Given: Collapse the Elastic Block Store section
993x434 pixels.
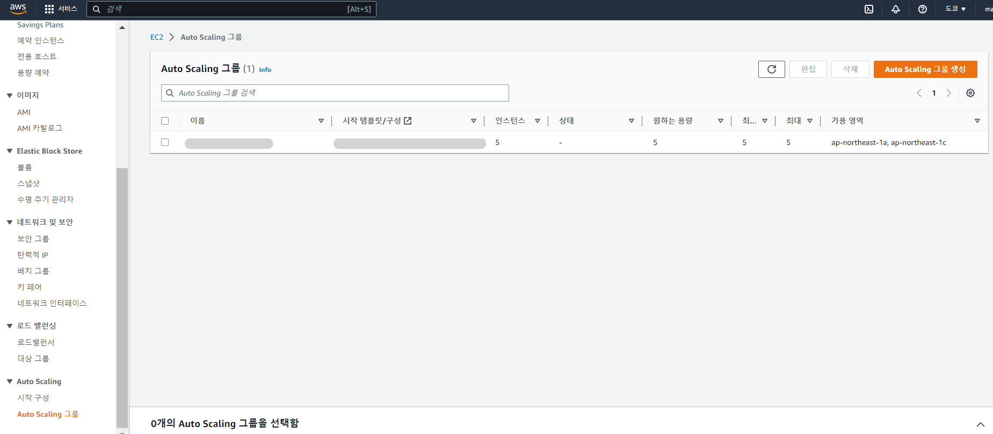Looking at the screenshot, I should click(x=10, y=151).
